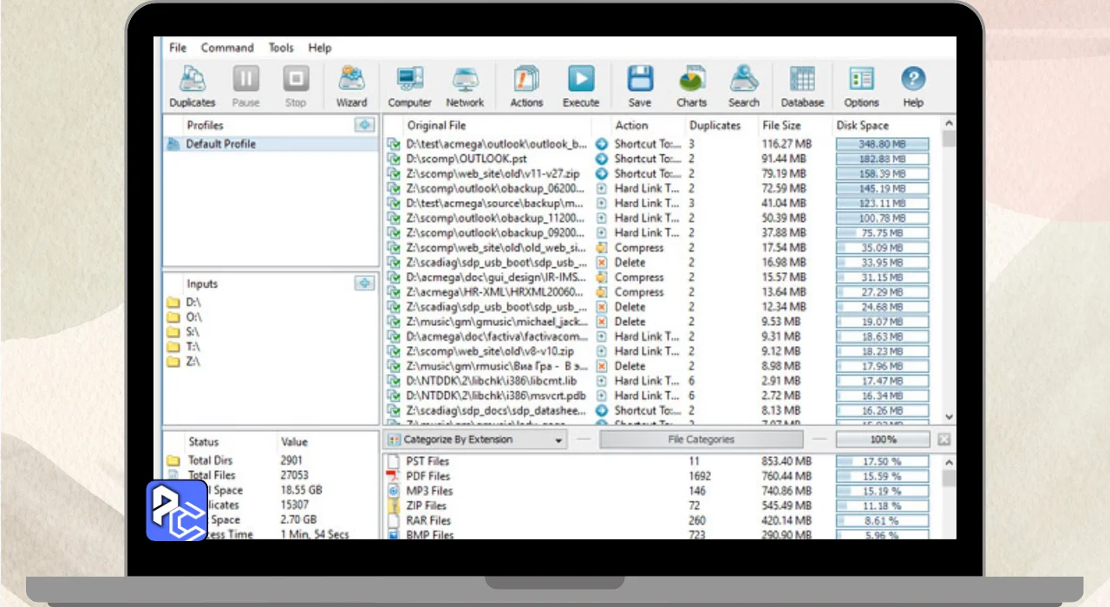
Task: Open the Tools menu
Action: click(x=281, y=48)
